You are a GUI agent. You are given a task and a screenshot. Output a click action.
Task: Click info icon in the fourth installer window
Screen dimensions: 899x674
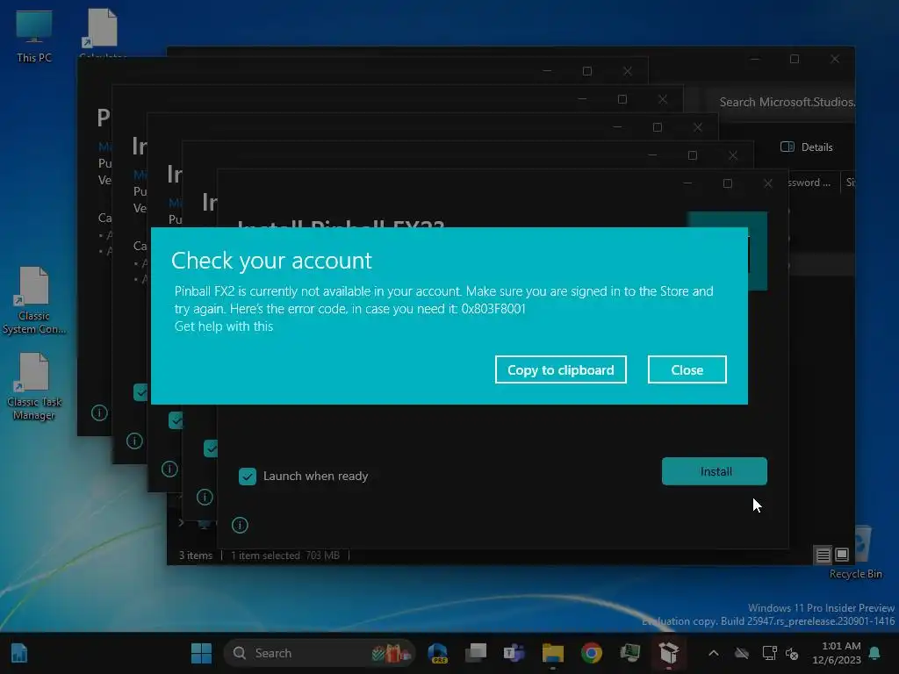pos(134,441)
